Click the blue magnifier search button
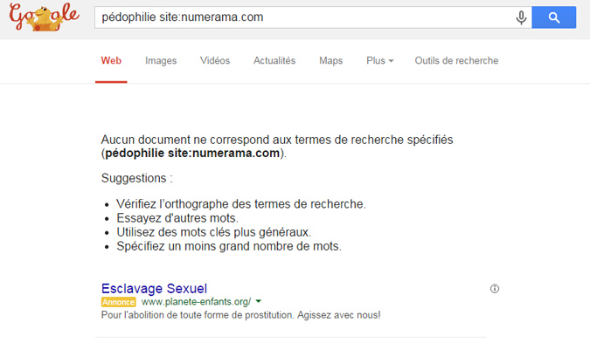Viewport: 590px width, 343px height. point(553,17)
